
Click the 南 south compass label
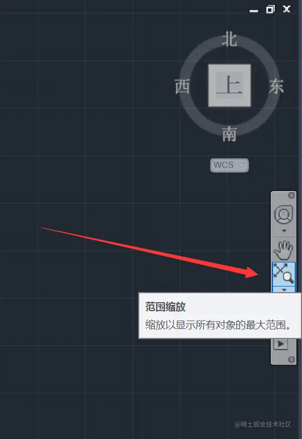click(x=230, y=134)
